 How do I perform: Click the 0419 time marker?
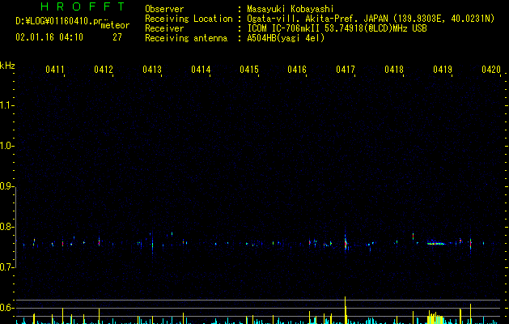click(443, 69)
